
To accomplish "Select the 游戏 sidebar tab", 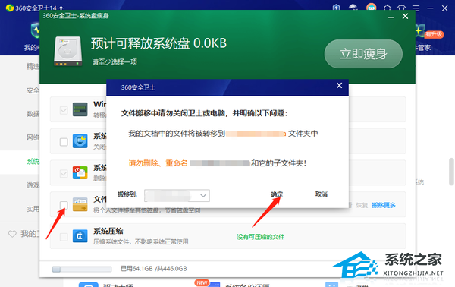I will [33, 185].
